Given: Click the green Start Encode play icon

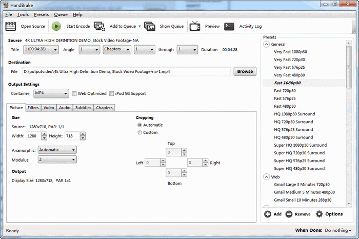Looking at the screenshot, I should tap(56, 26).
